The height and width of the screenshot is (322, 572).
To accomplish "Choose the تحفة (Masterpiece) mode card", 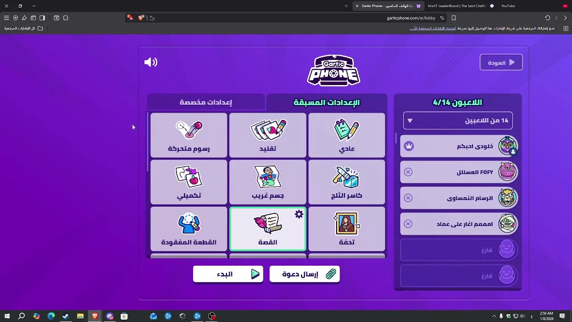I will click(346, 229).
